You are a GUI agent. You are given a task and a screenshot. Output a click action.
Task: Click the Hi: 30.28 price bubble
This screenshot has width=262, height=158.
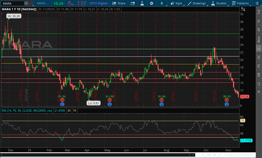14,16
